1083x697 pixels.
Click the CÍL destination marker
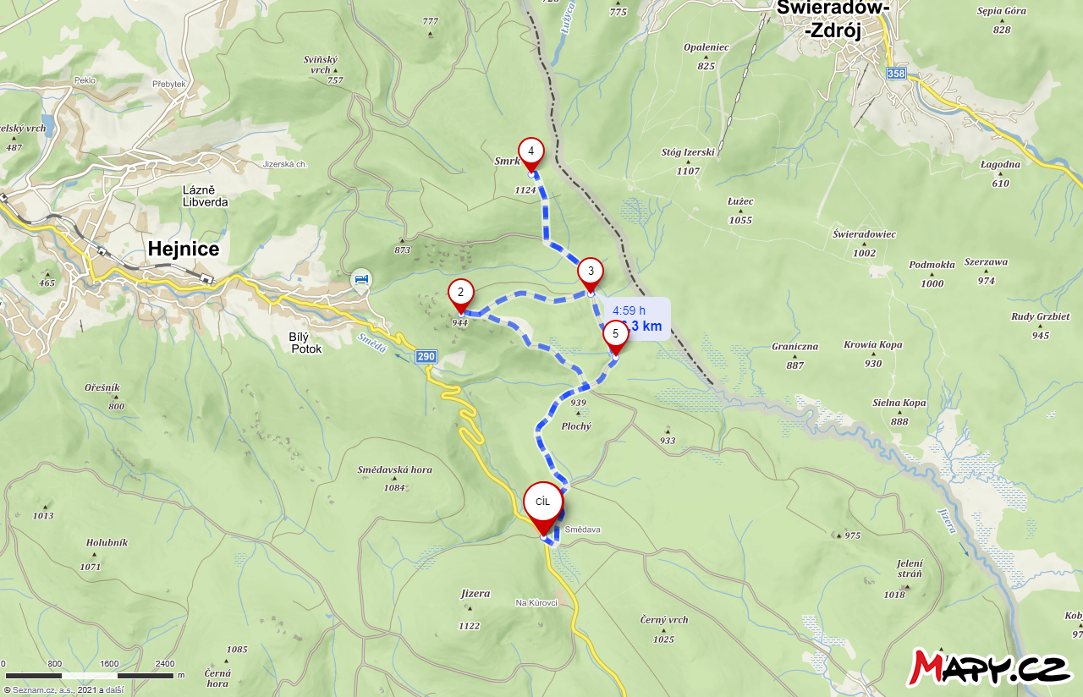(x=543, y=506)
